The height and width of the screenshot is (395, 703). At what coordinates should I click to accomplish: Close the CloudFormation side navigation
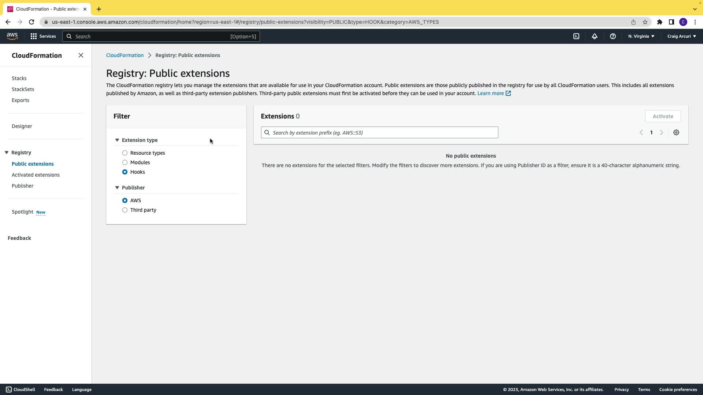[81, 55]
